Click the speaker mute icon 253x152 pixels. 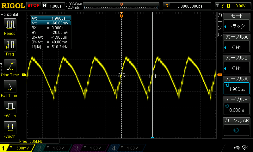(244, 148)
